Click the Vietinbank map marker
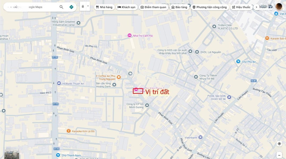Screen dimensions: 286x159 pos(200,137)
